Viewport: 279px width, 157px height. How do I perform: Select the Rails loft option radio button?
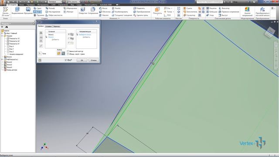(69, 34)
